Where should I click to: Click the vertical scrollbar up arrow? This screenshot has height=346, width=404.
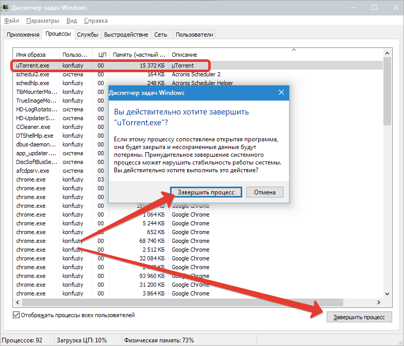click(388, 53)
